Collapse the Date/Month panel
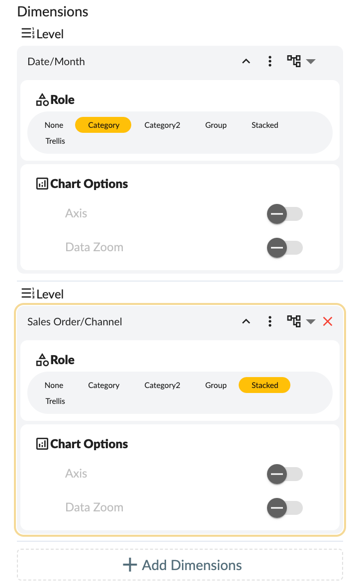The height and width of the screenshot is (586, 358). pyautogui.click(x=246, y=61)
